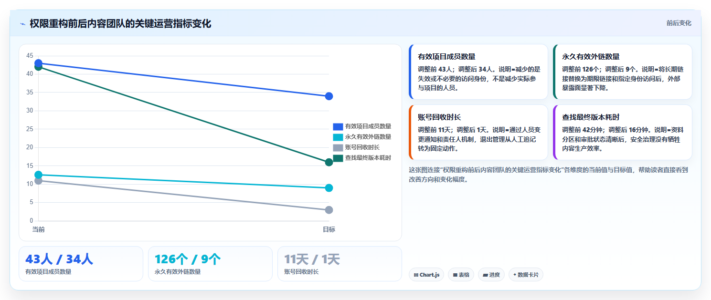Click the title 权限重构前后内容团队的关键运营指标变化
Image resolution: width=711 pixels, height=300 pixels.
click(120, 24)
